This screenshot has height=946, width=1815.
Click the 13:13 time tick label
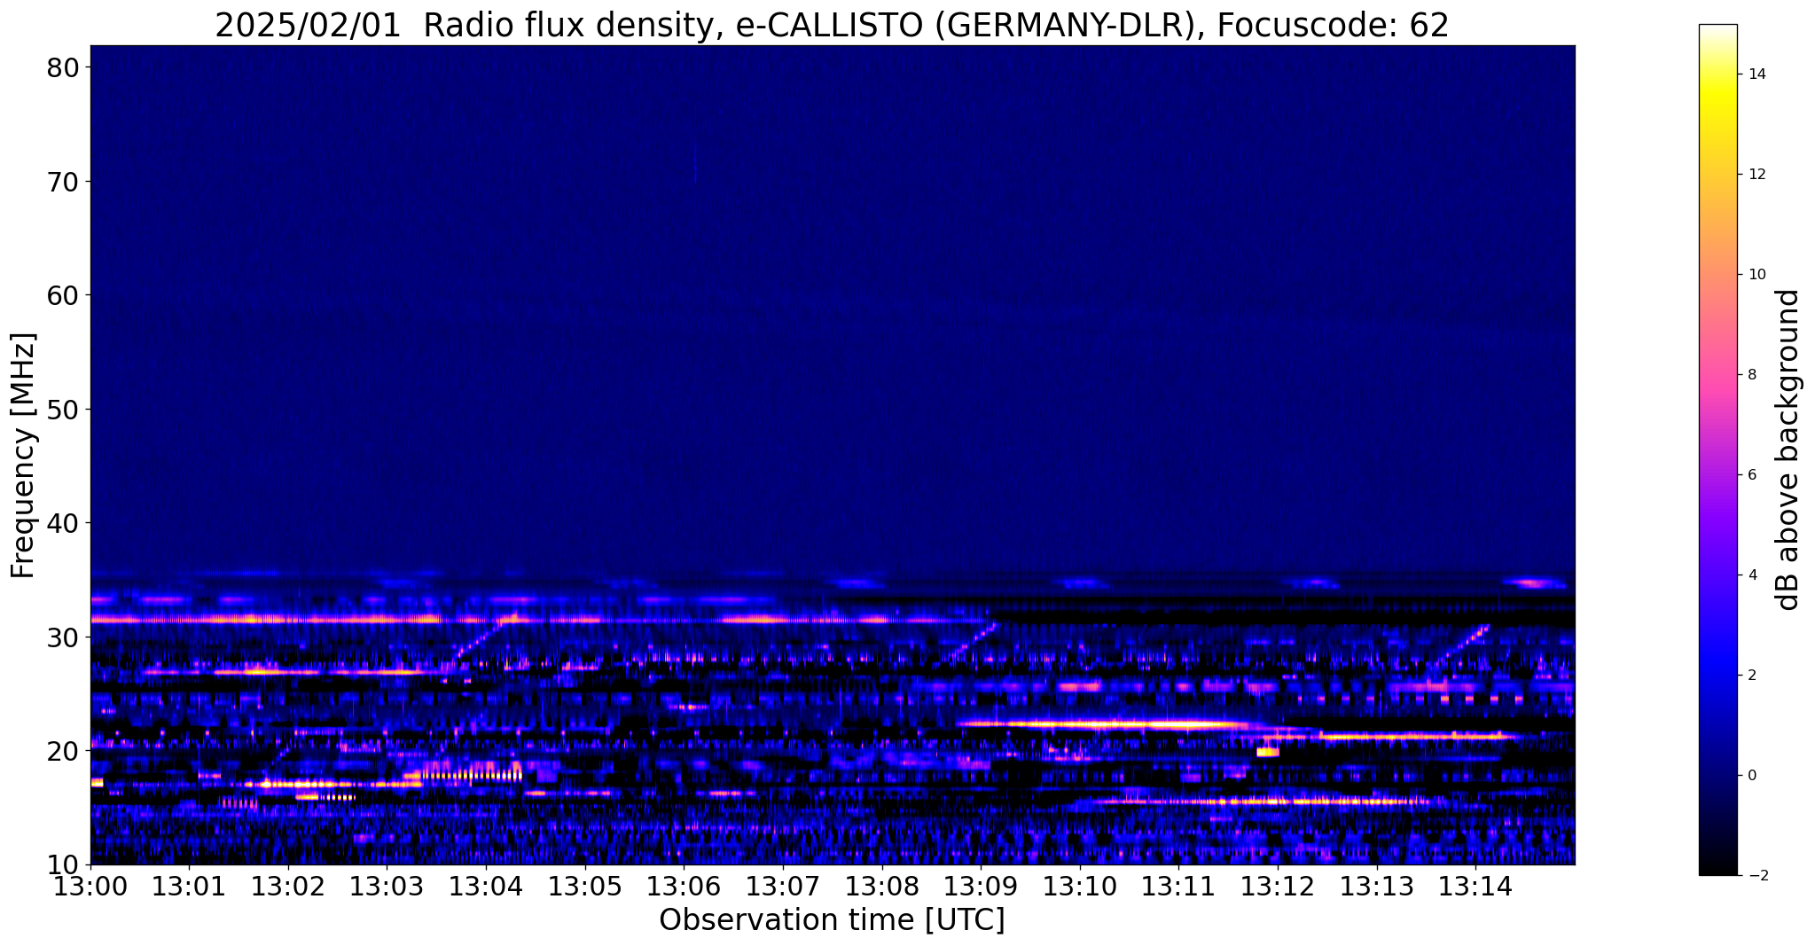tap(1376, 885)
